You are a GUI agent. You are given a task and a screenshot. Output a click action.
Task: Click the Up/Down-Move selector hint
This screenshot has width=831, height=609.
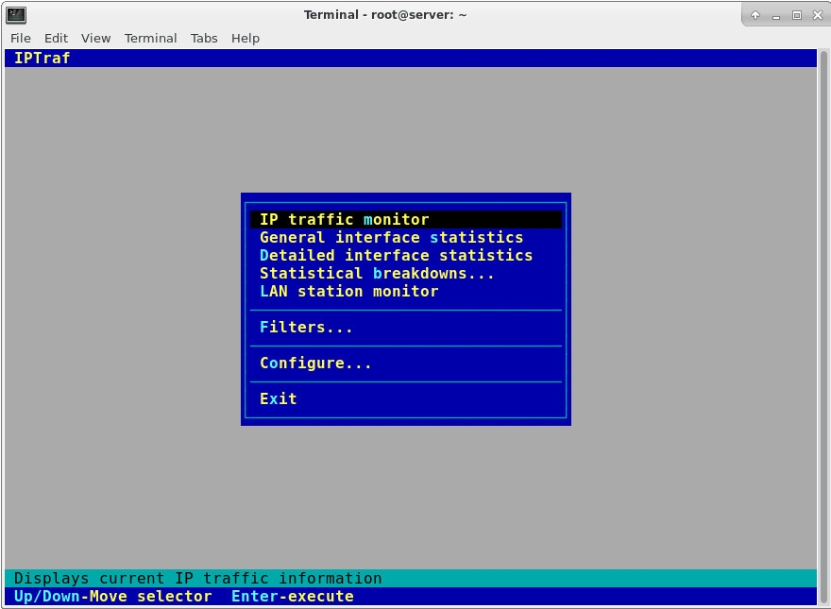tap(113, 597)
